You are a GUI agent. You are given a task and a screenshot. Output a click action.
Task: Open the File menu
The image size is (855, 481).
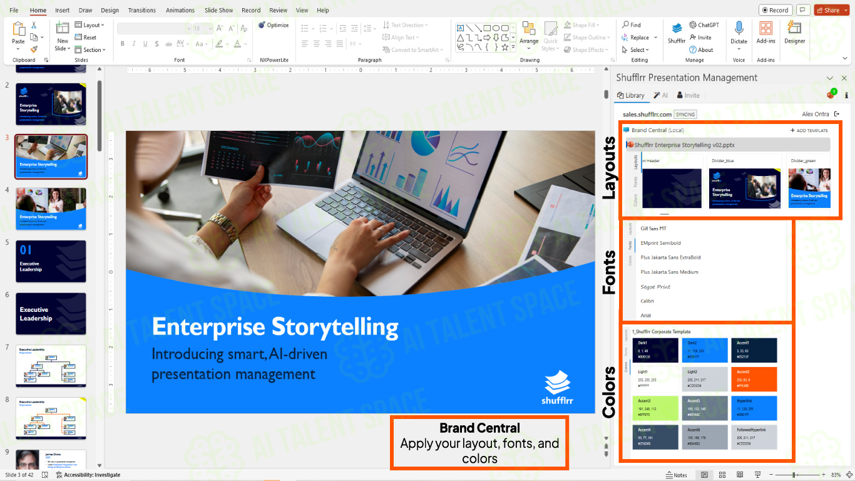pos(14,10)
